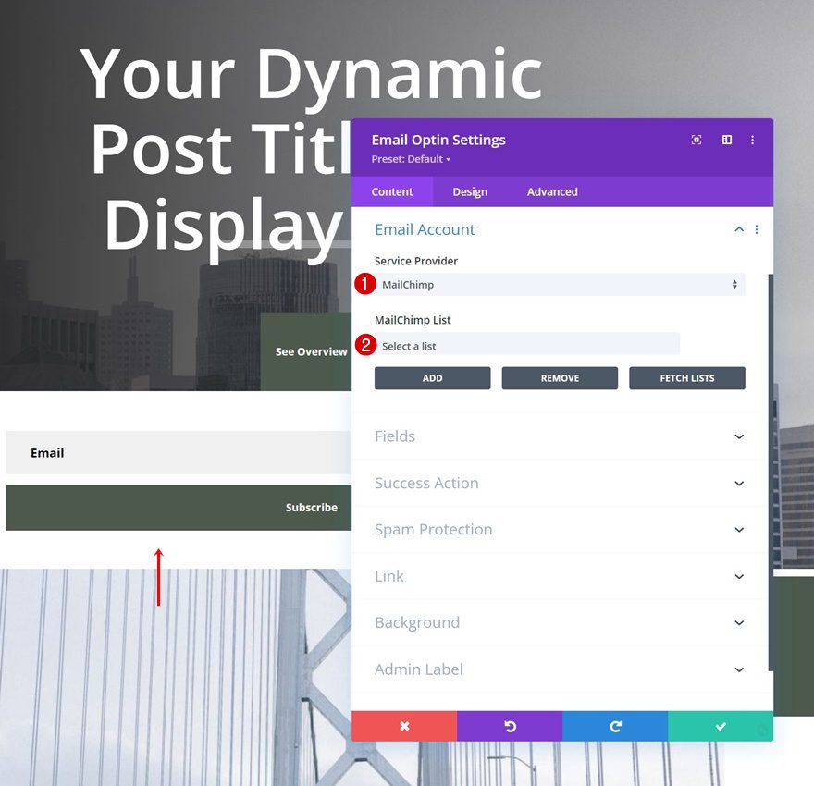Open the Preset: Default dropdown
The height and width of the screenshot is (786, 814).
[411, 159]
